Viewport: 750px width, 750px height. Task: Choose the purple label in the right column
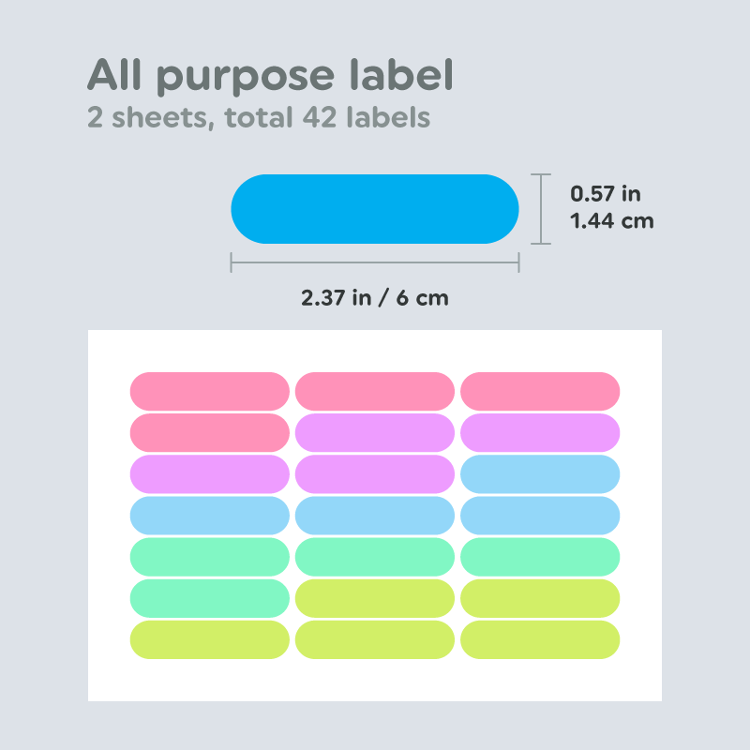click(x=540, y=432)
